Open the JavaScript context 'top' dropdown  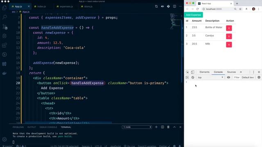[x=210, y=77]
